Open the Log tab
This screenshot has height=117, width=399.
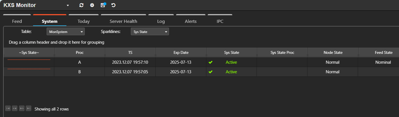(161, 21)
